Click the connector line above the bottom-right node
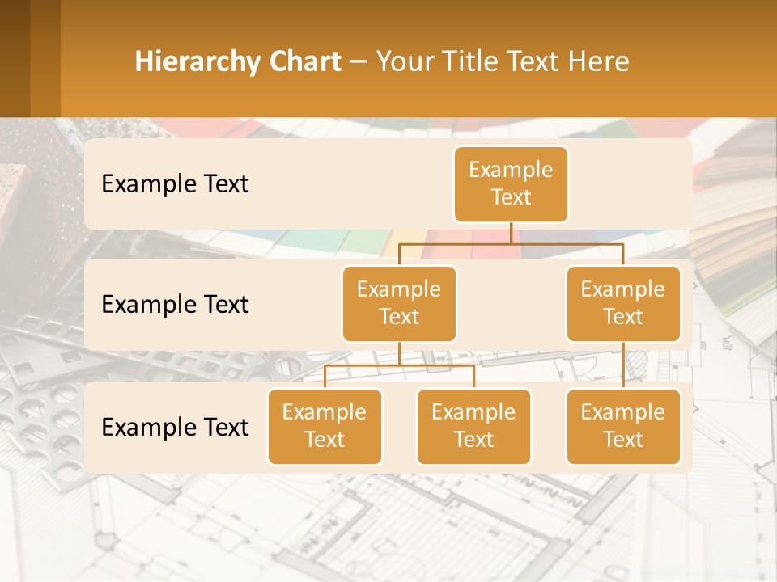This screenshot has height=582, width=777. 623,364
